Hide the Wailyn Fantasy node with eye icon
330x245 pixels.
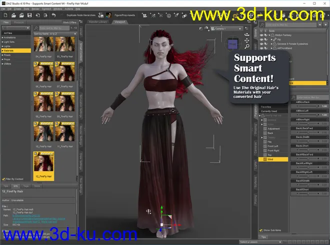click(261, 35)
